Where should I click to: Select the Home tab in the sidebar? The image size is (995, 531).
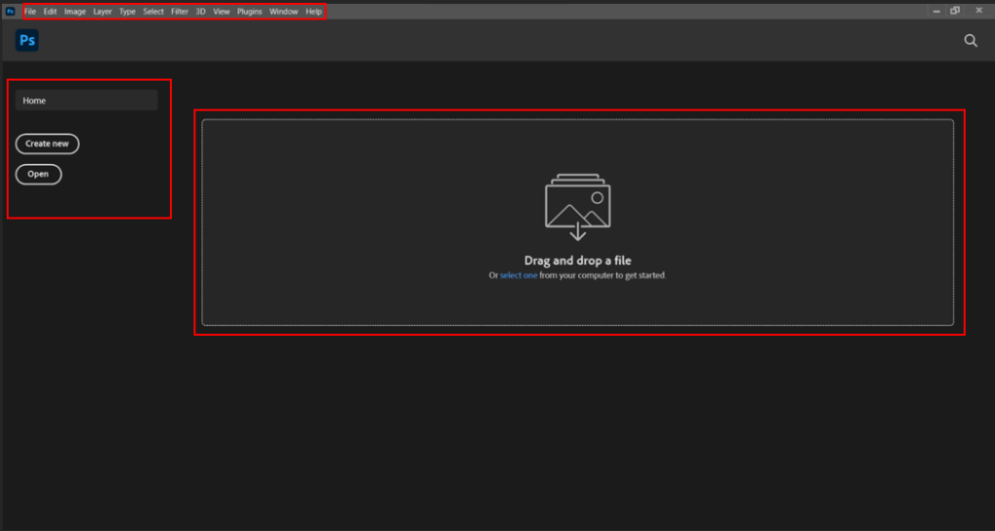click(x=86, y=100)
